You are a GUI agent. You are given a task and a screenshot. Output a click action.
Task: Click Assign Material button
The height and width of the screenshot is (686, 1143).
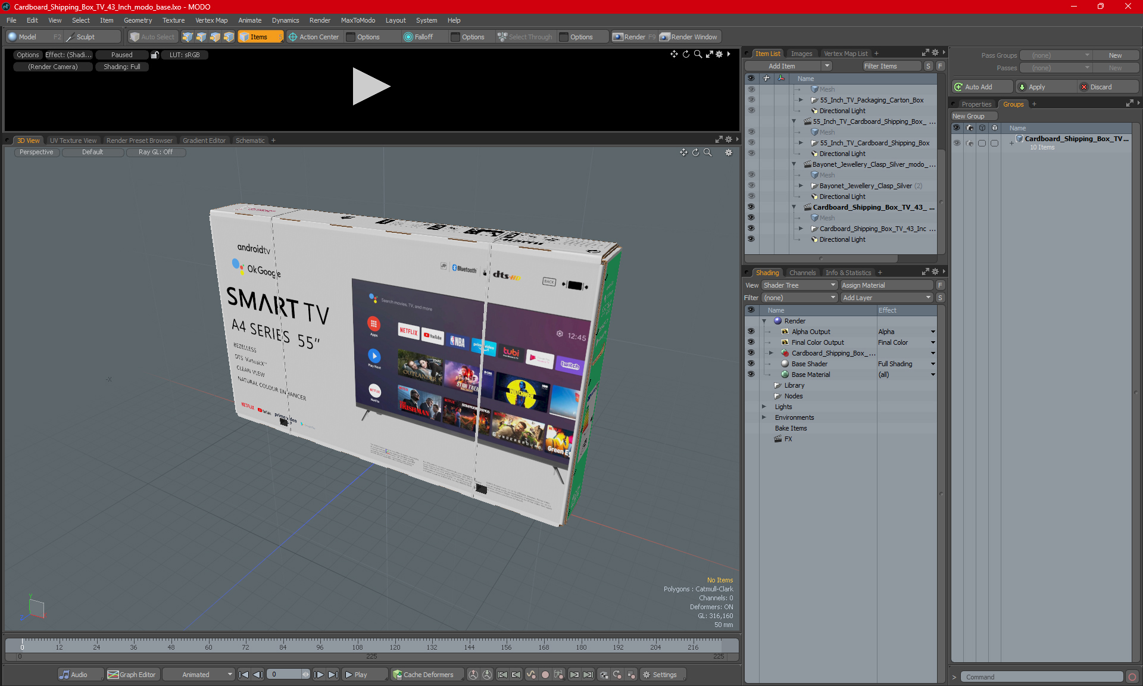[x=887, y=285]
